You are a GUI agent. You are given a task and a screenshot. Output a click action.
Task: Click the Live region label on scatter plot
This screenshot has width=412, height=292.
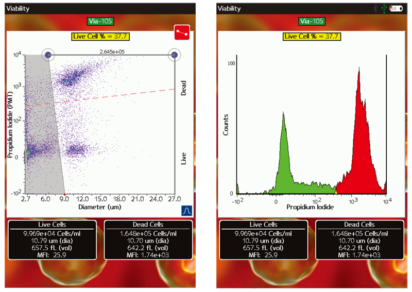(x=183, y=159)
